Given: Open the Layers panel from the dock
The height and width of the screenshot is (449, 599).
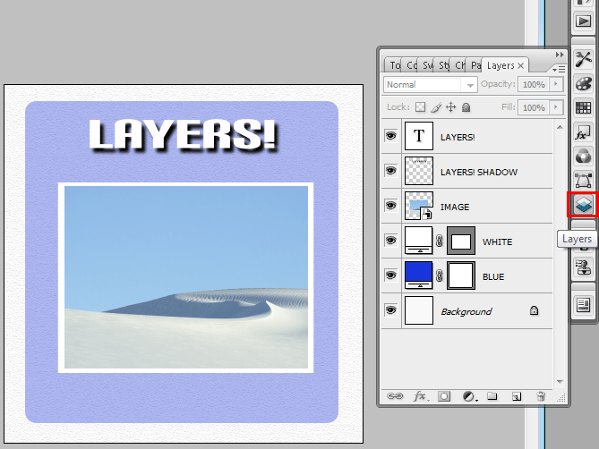Looking at the screenshot, I should [x=583, y=205].
